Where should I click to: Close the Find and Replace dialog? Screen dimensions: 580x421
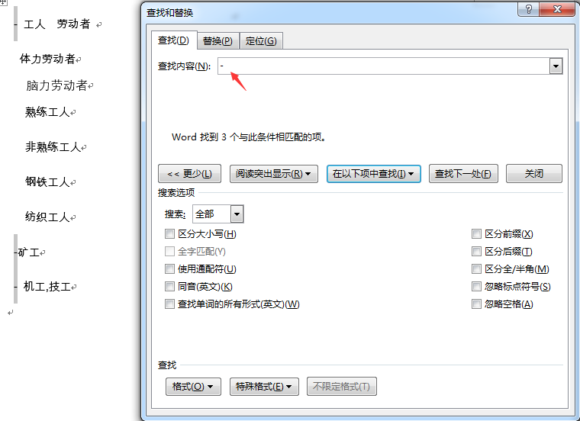(557, 9)
